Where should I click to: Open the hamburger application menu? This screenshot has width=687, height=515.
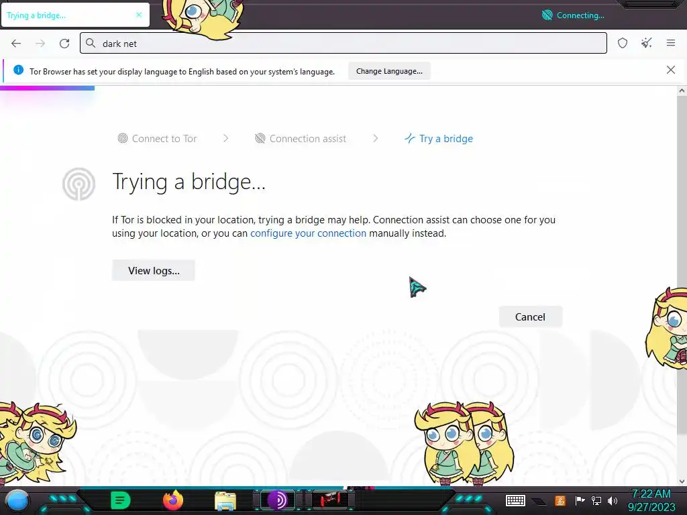(671, 43)
